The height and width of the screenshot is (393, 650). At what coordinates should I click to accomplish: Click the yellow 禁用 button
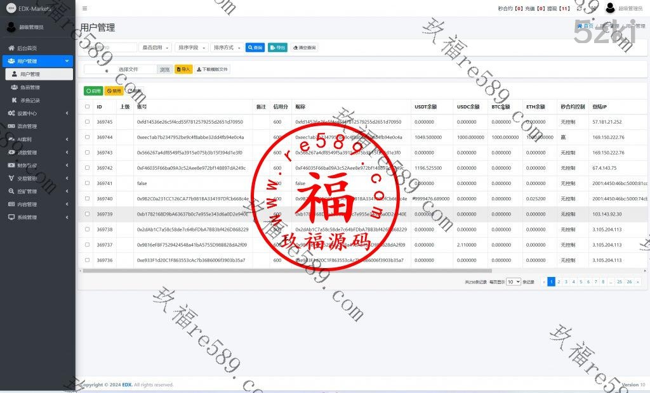[x=114, y=91]
